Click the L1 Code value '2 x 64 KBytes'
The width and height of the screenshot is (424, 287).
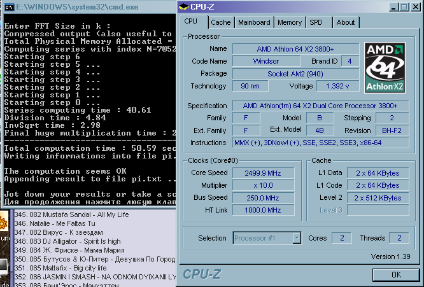point(378,185)
